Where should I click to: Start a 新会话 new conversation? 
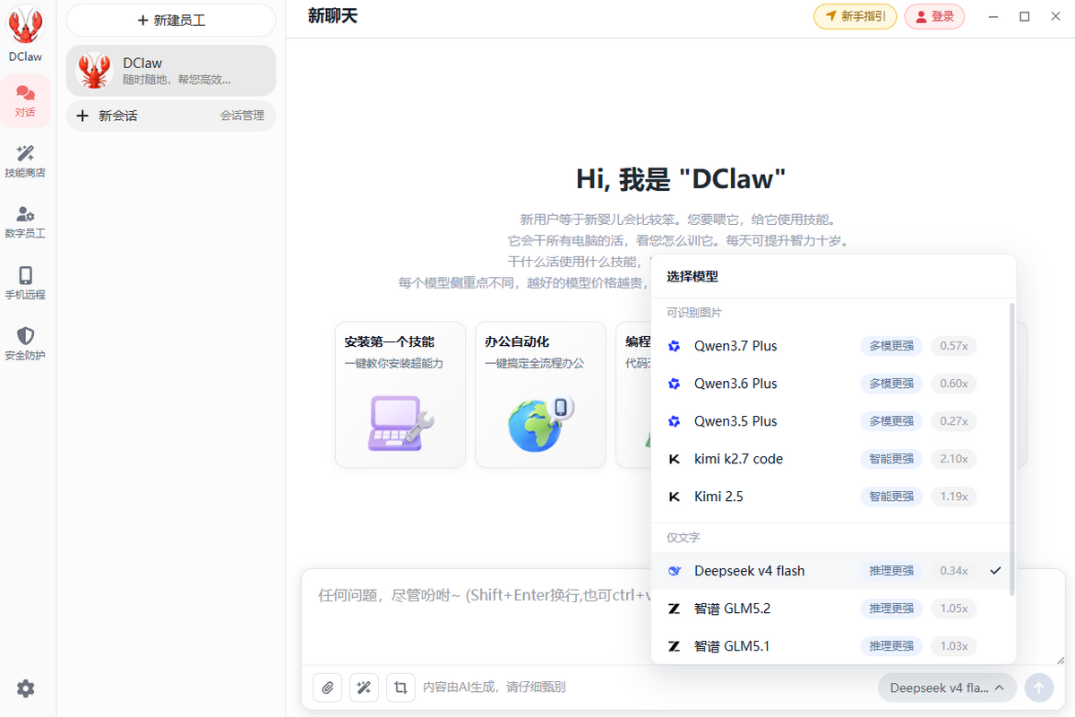tap(107, 116)
